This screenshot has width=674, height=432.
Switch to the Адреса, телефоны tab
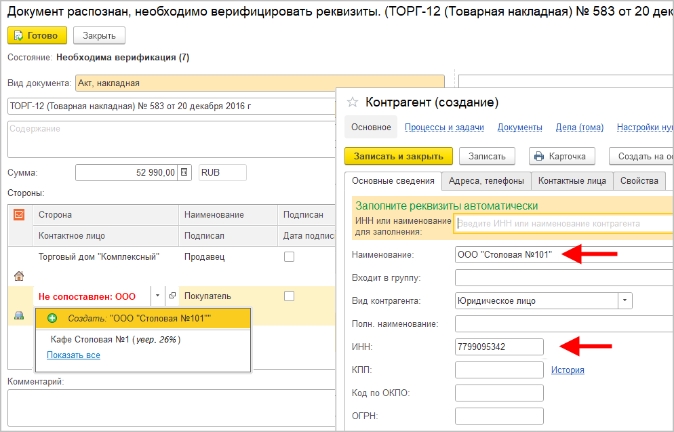point(485,181)
